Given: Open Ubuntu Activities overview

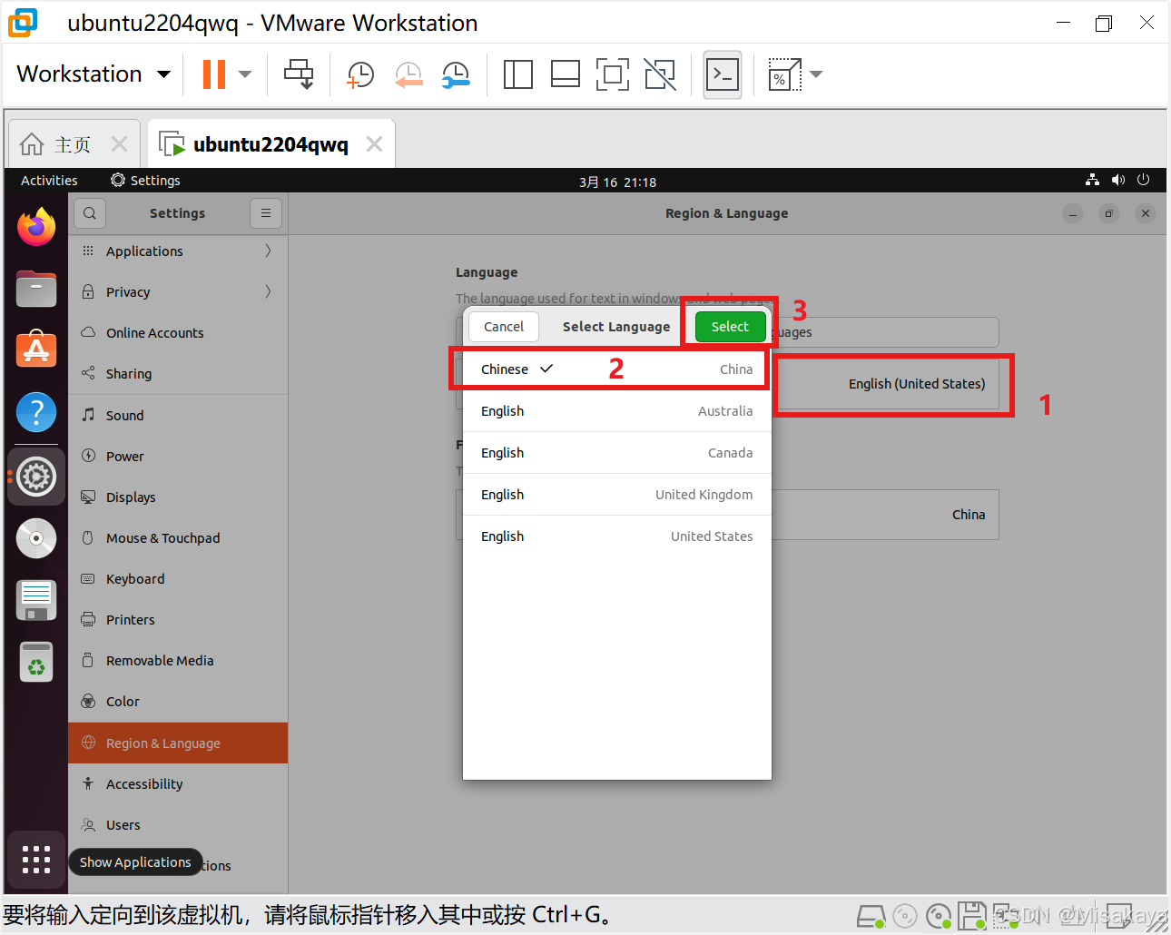Looking at the screenshot, I should pyautogui.click(x=49, y=181).
